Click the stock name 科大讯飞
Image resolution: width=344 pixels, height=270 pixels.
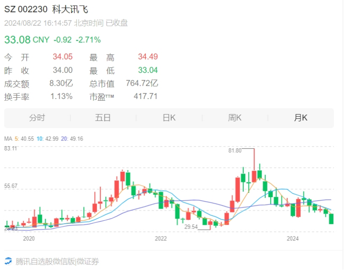tap(70, 10)
